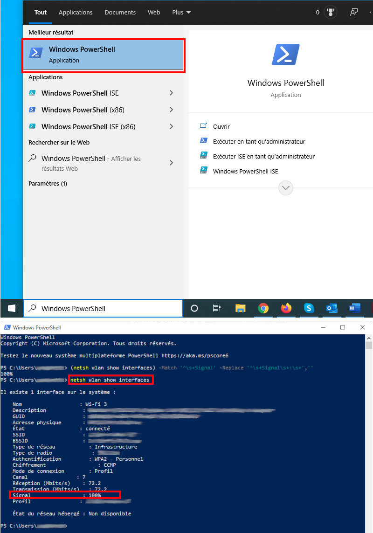The width and height of the screenshot is (373, 533).
Task: Click the rewards trophy icon
Action: coord(330,12)
